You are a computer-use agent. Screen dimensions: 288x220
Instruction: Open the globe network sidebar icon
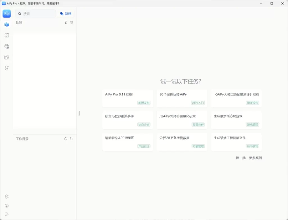(7, 46)
